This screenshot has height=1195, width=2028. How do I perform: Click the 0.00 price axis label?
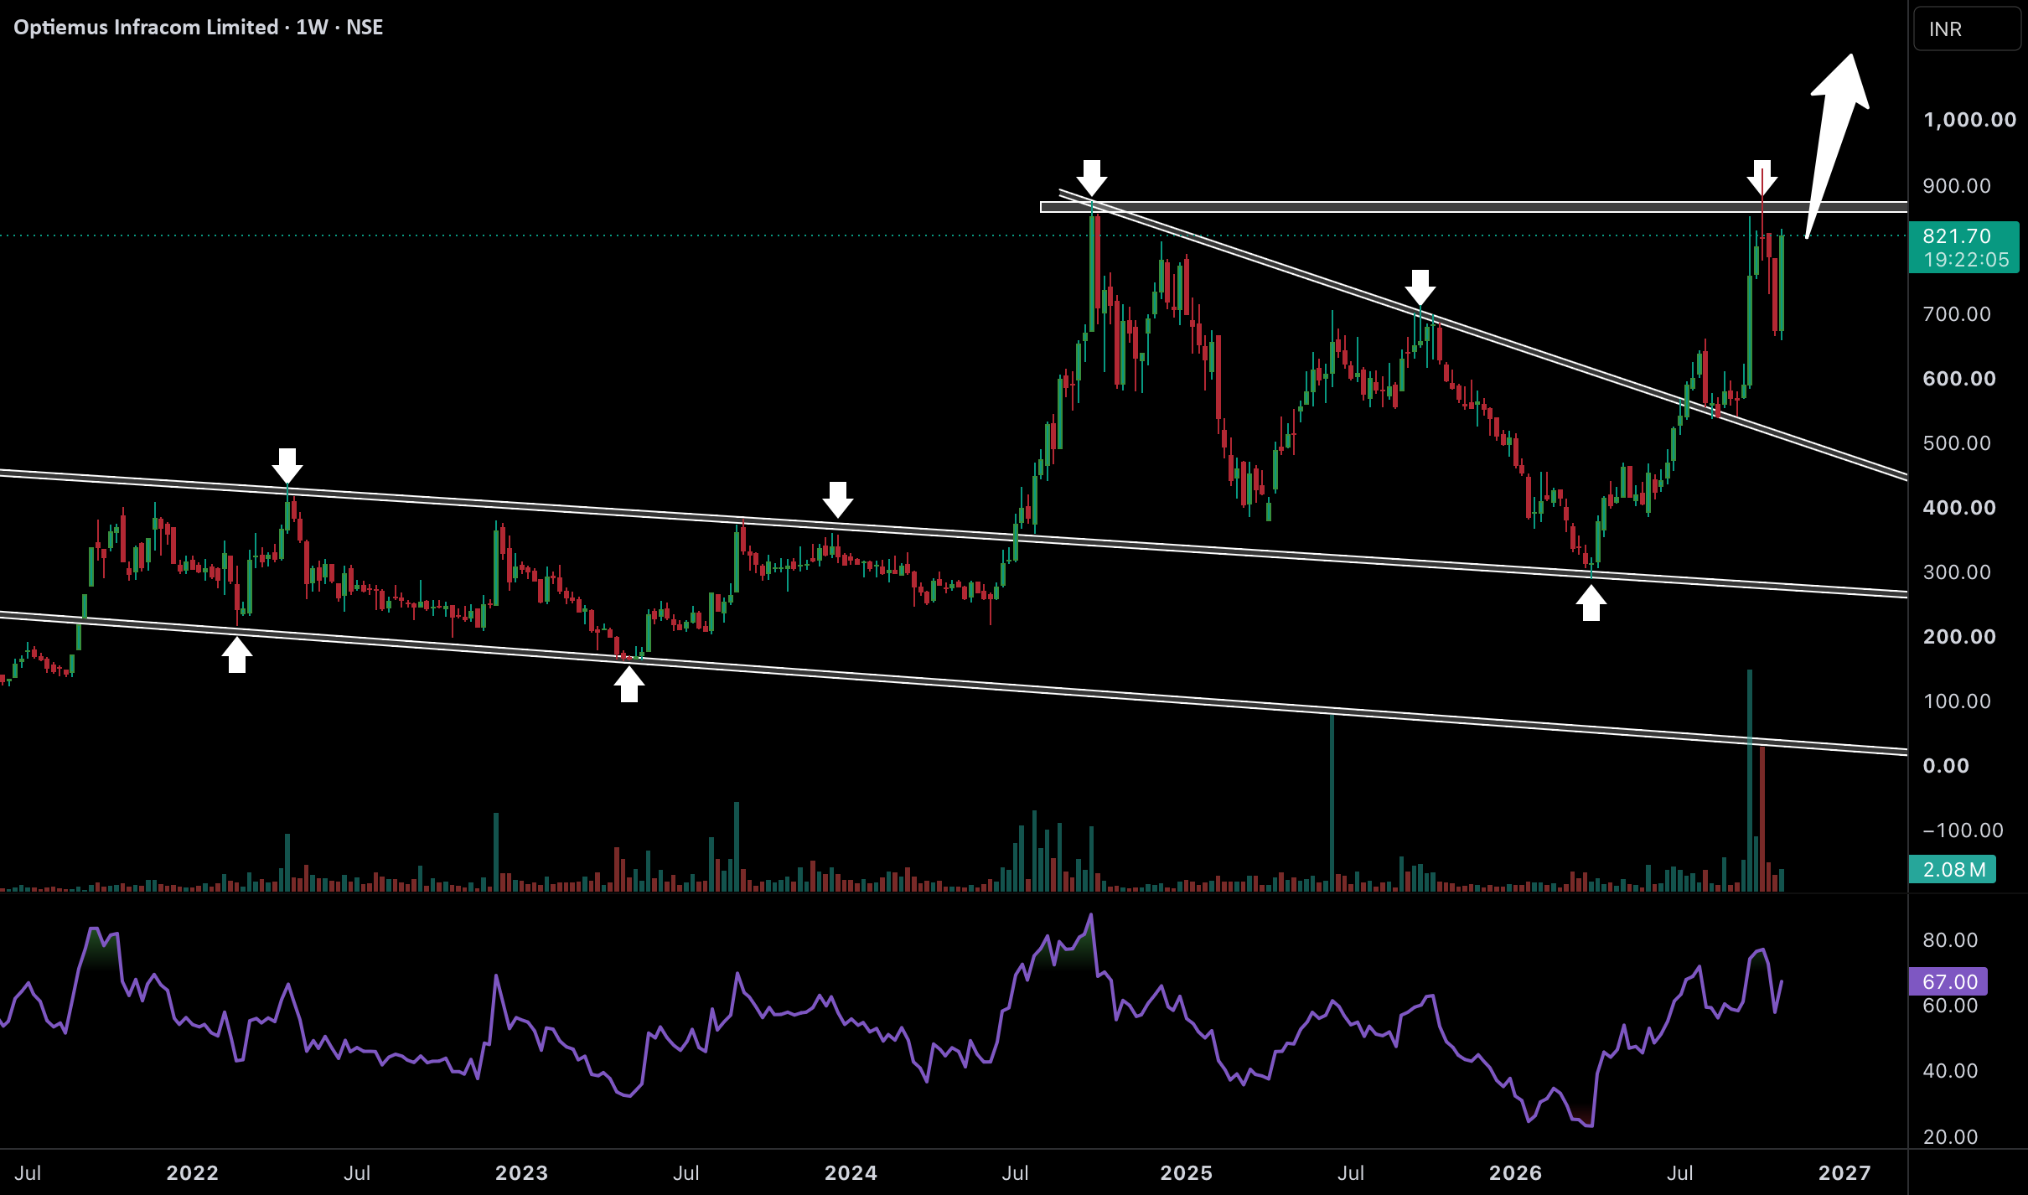[x=1946, y=766]
